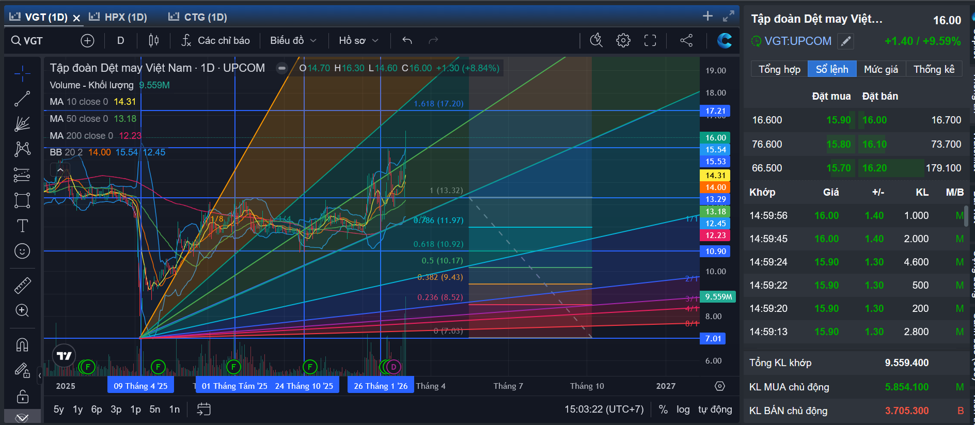The width and height of the screenshot is (975, 425).
Task: Add a new chart tab with plus
Action: pyautogui.click(x=707, y=16)
